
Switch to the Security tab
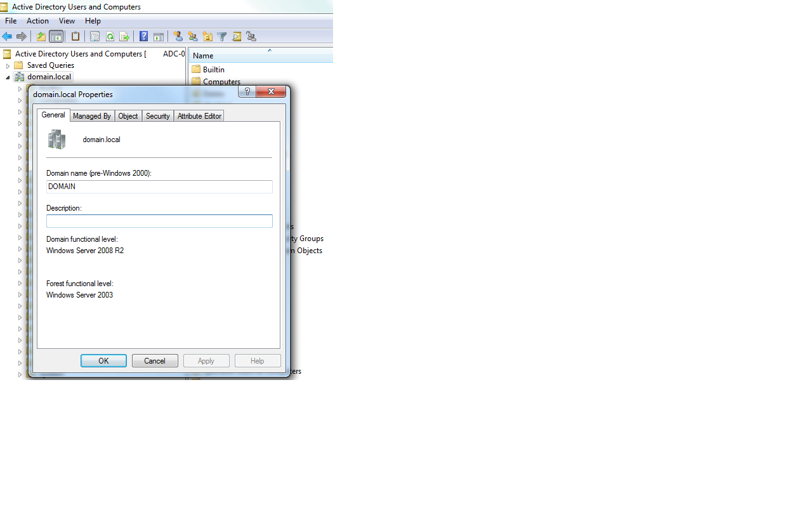click(158, 116)
